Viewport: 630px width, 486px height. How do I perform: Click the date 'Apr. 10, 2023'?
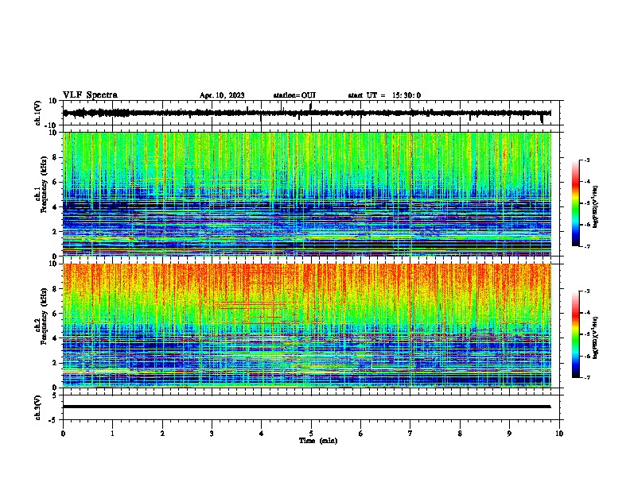click(222, 95)
